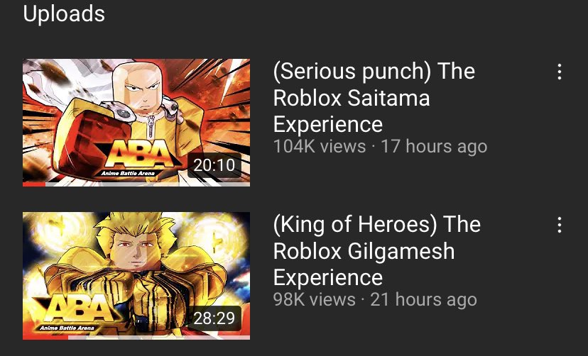Viewport: 588px width, 356px height.
Task: Click red watch progress bar under the Saitama thumbnail
Action: 34,184
